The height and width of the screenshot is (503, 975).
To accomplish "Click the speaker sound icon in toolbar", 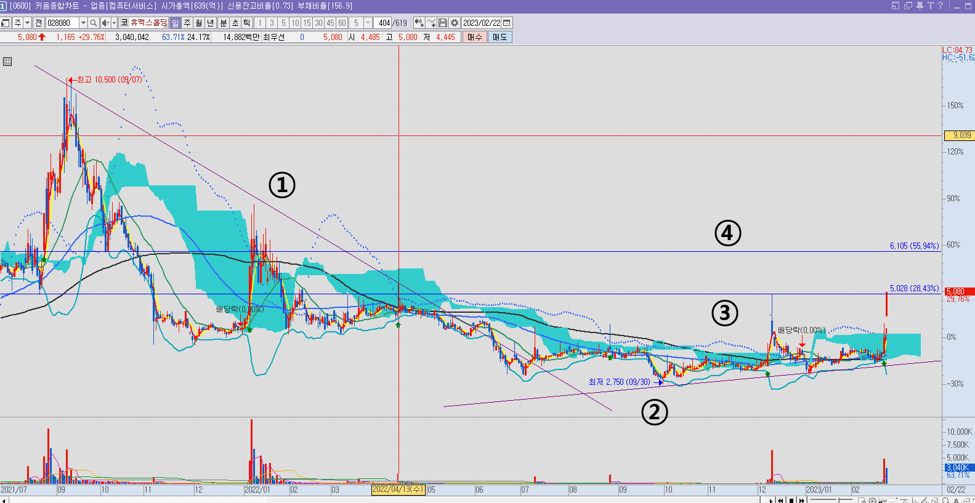I will (105, 23).
